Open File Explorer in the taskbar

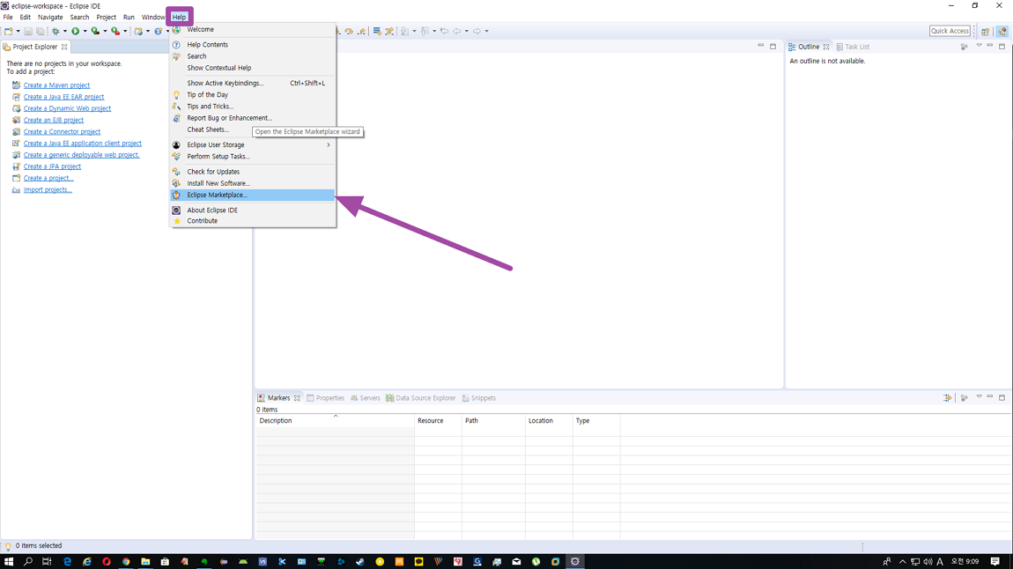(145, 562)
